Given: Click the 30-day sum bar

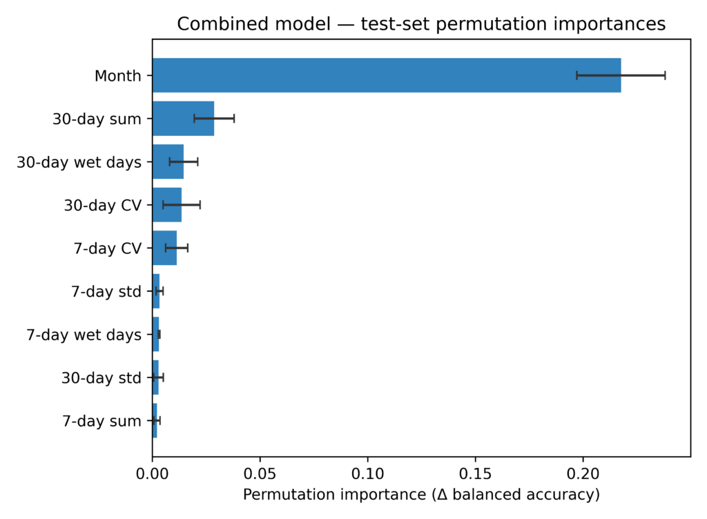Looking at the screenshot, I should (184, 119).
